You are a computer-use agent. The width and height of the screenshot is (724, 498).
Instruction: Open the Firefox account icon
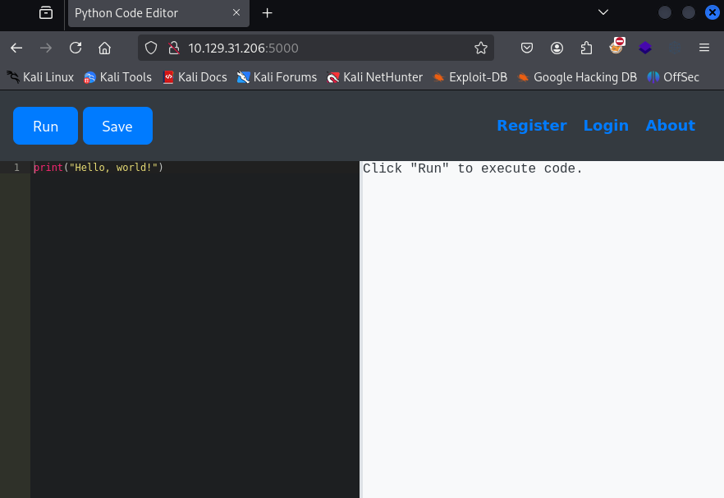click(557, 48)
